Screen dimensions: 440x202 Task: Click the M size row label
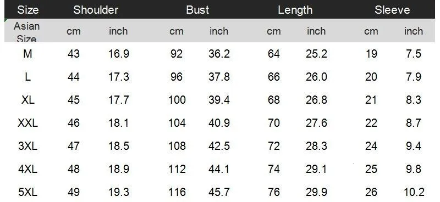point(28,53)
